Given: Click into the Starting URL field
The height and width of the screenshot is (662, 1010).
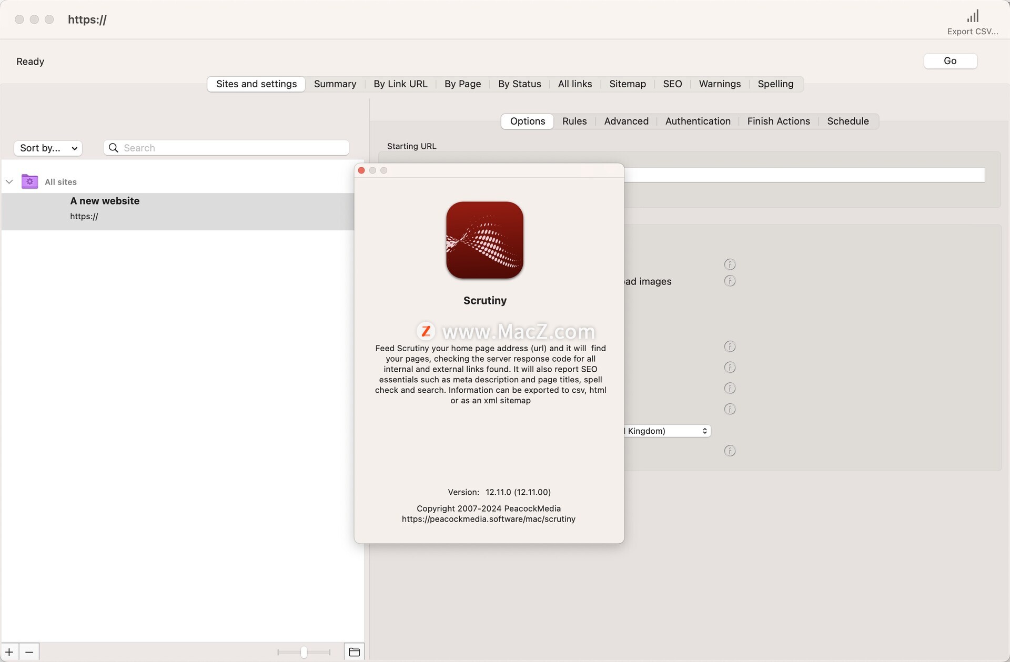Looking at the screenshot, I should [804, 175].
